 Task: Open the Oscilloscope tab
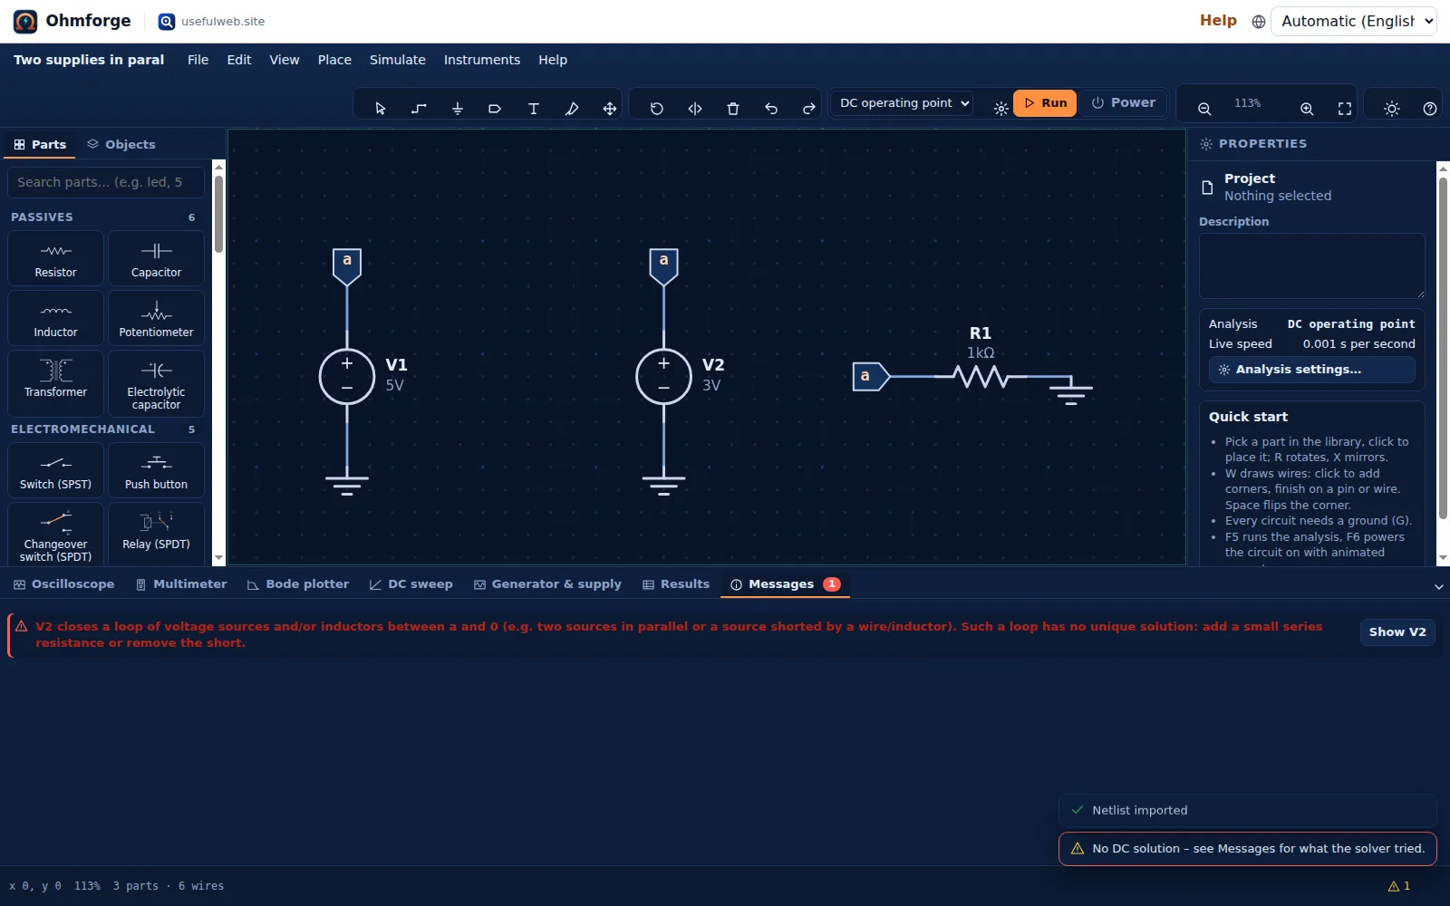[x=63, y=584]
